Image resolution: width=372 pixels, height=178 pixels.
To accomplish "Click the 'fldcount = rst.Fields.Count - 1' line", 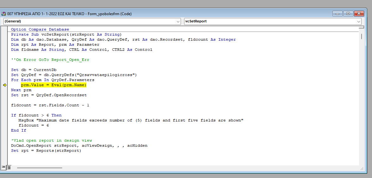I will coord(50,105).
